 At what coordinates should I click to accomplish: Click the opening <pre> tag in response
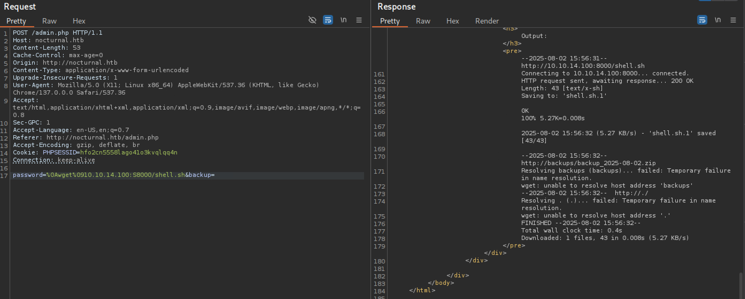[512, 51]
